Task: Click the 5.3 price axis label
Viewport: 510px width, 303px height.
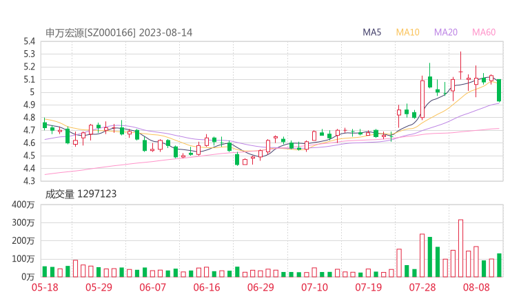Action: pos(29,54)
